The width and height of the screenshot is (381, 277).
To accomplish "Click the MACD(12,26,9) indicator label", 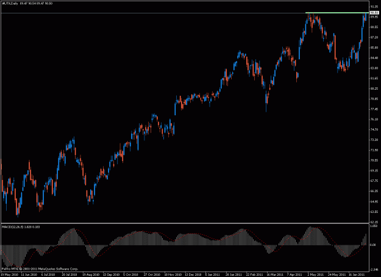I will (12, 227).
